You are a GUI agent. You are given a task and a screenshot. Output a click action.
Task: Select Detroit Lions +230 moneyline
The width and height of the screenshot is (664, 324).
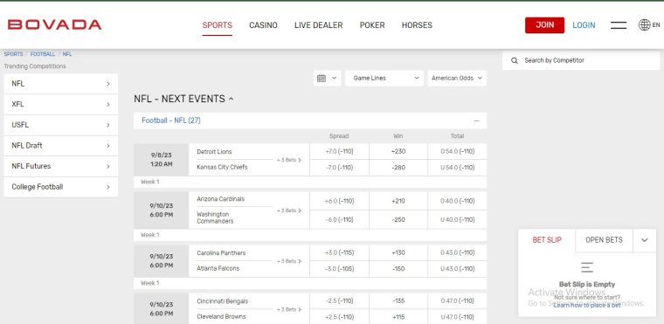tap(398, 152)
